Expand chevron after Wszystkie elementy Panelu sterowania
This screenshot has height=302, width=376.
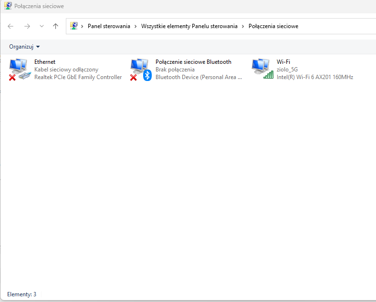click(243, 26)
